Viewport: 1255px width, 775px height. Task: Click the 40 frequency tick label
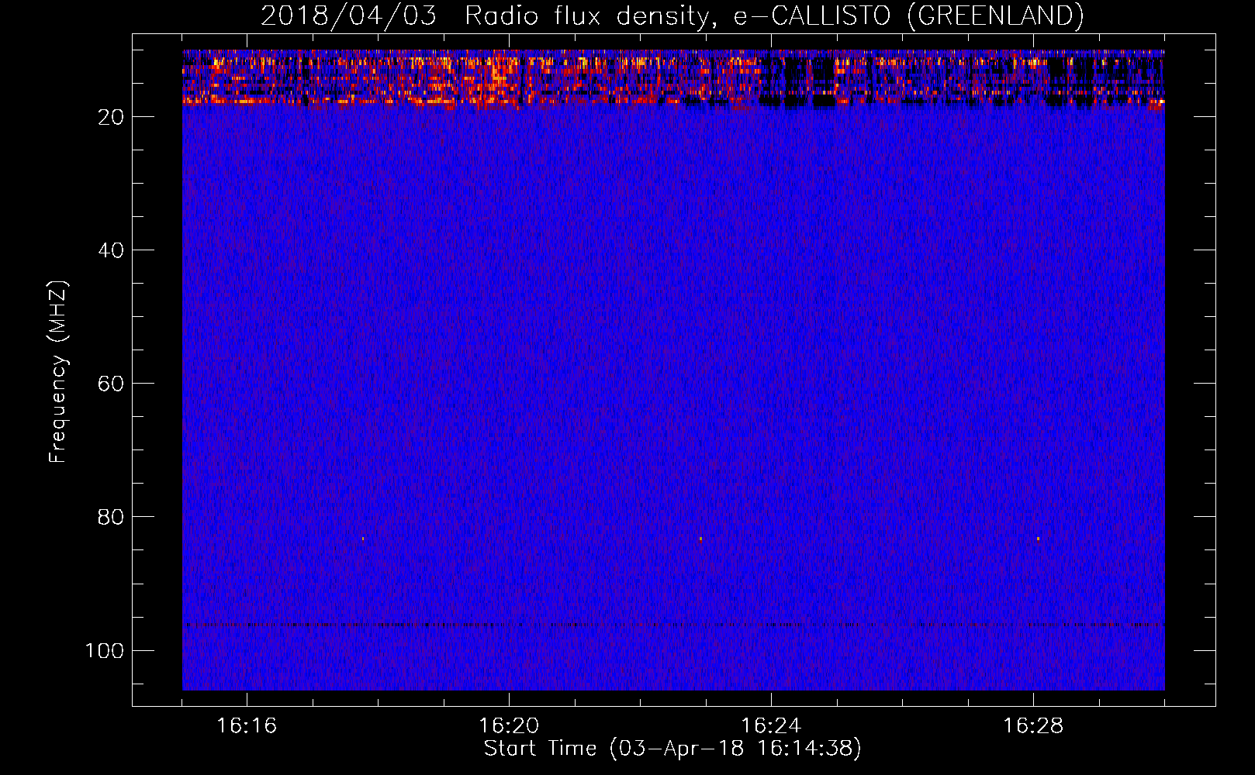coord(111,250)
